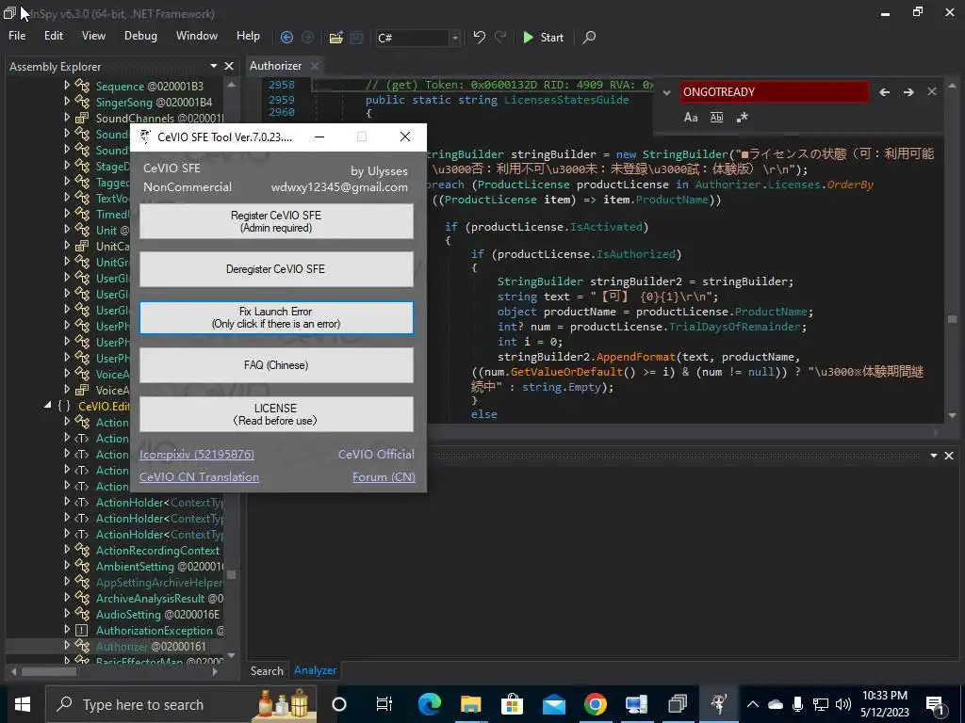Select the Authorizer document tab
The height and width of the screenshot is (723, 965).
tap(275, 66)
